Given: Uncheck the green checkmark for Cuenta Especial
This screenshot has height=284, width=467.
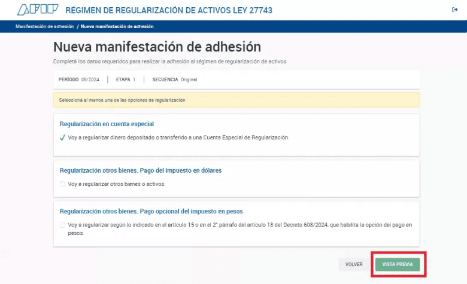Looking at the screenshot, I should coord(62,138).
